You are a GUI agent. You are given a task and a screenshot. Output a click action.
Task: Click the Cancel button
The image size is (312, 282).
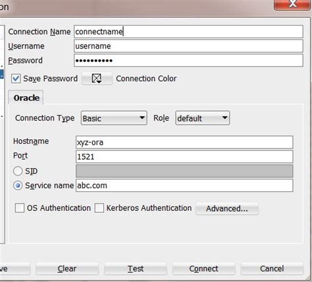click(272, 269)
